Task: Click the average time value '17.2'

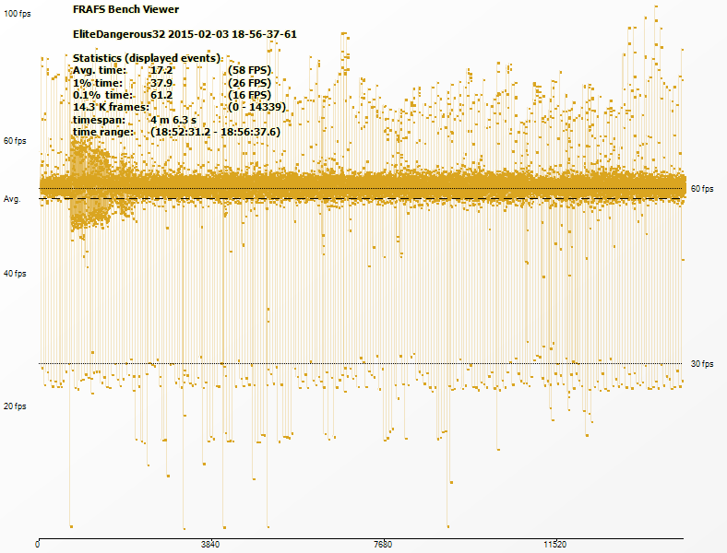Action: coord(161,70)
